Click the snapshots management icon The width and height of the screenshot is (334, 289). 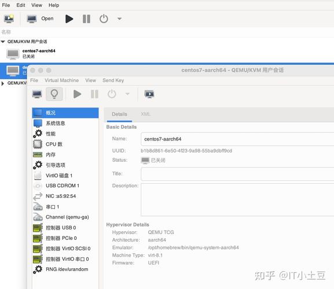pos(149,94)
